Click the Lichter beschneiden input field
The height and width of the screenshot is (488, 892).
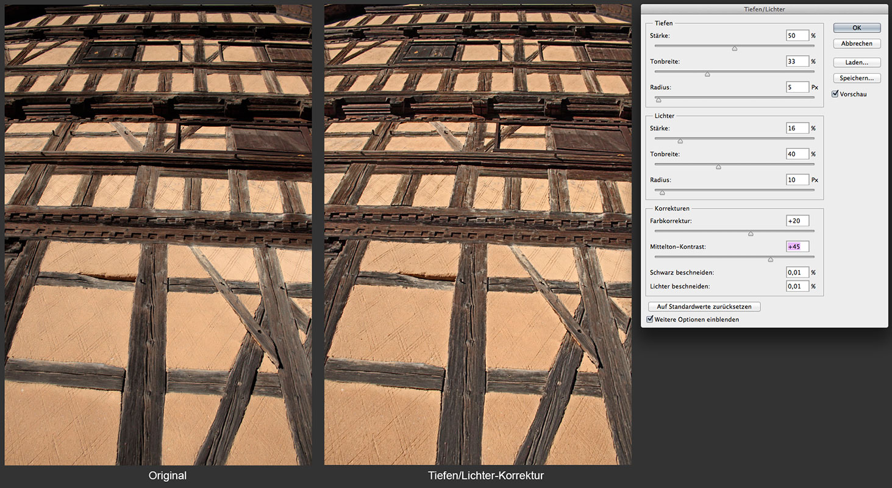pos(797,286)
